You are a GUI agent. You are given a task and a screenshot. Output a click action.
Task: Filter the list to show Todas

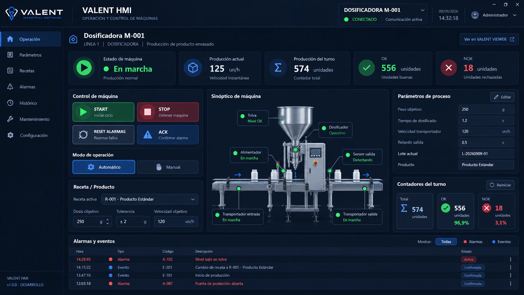pyautogui.click(x=446, y=242)
